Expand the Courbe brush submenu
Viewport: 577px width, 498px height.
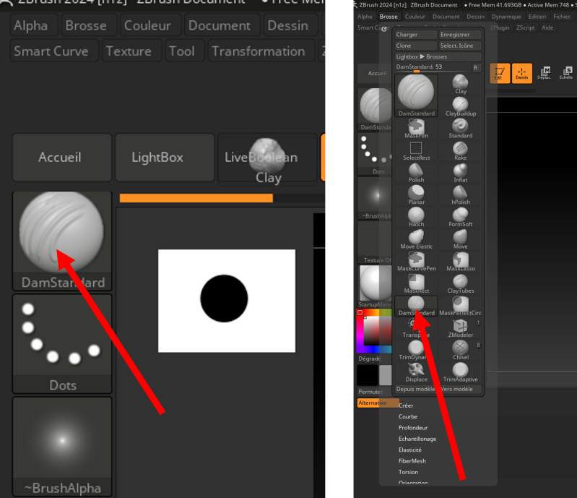[x=408, y=416]
